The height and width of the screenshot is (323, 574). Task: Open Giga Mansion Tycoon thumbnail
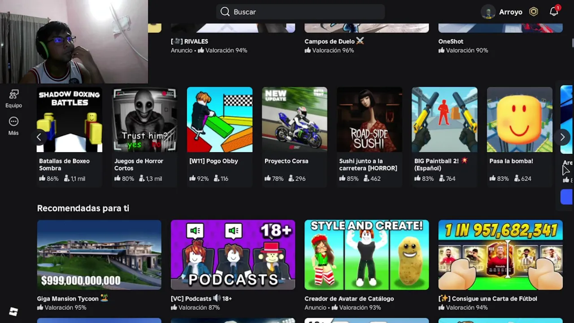(99, 255)
